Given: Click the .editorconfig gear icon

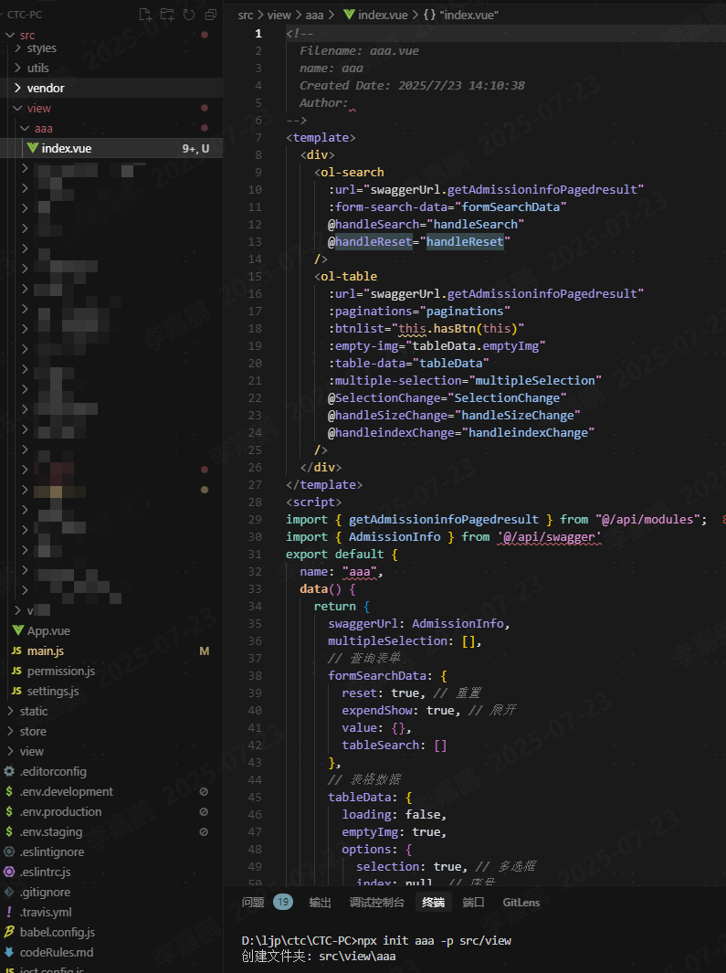Looking at the screenshot, I should tap(9, 772).
